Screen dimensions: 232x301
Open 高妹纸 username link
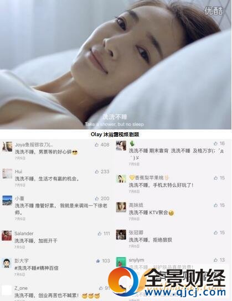point(136,205)
